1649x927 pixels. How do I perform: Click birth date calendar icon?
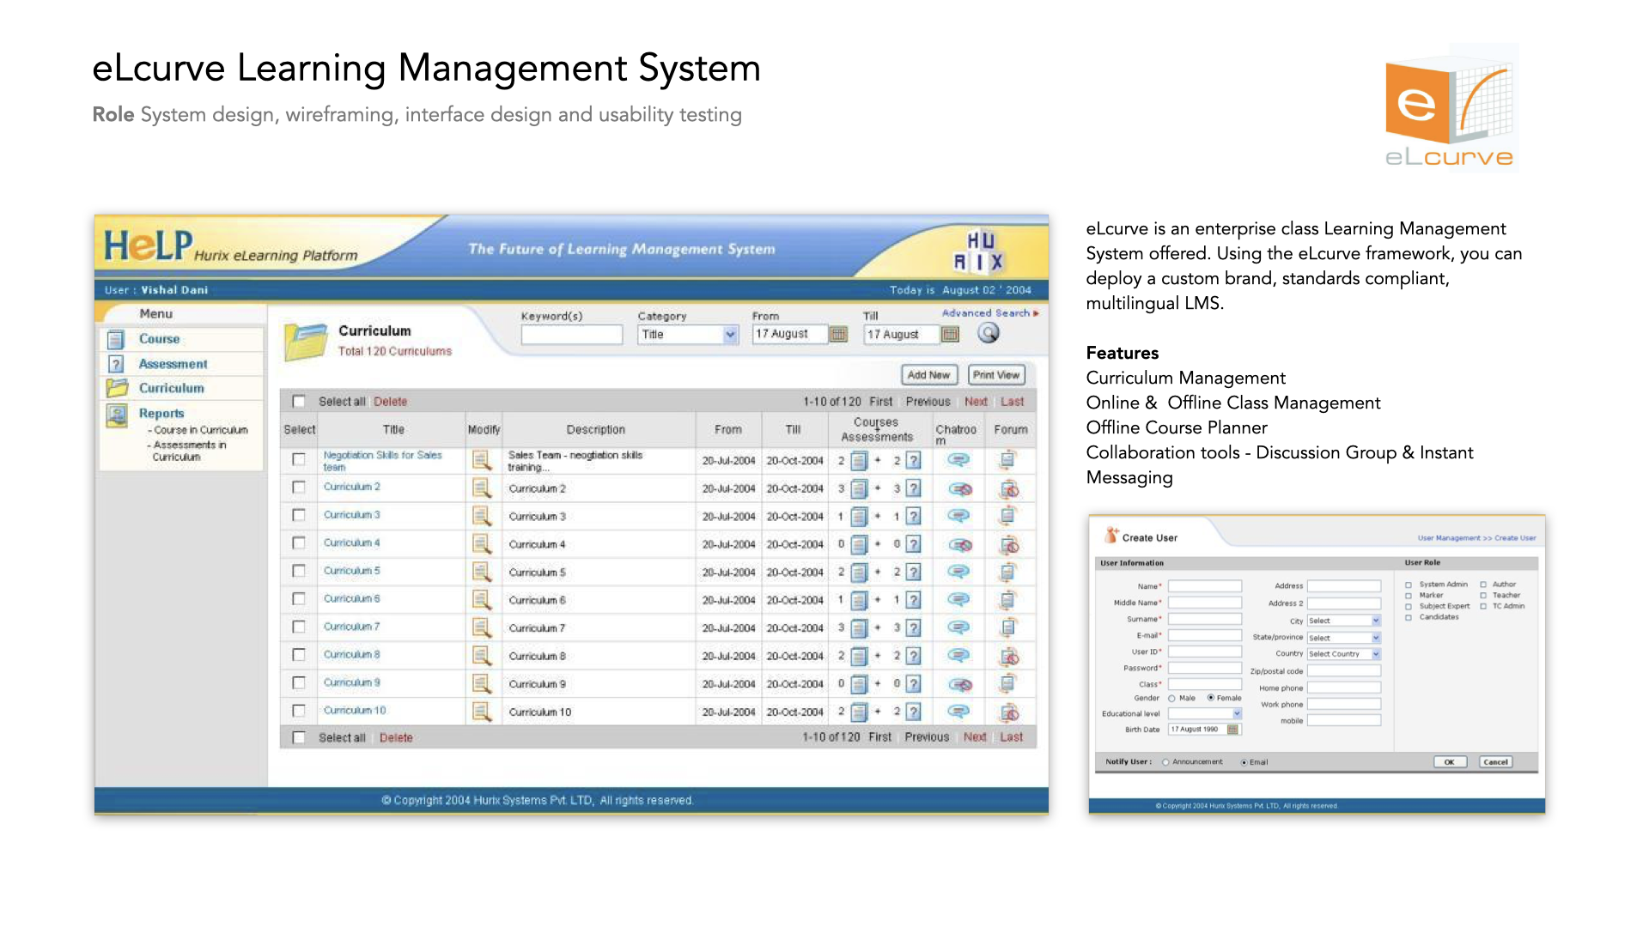pyautogui.click(x=1232, y=730)
